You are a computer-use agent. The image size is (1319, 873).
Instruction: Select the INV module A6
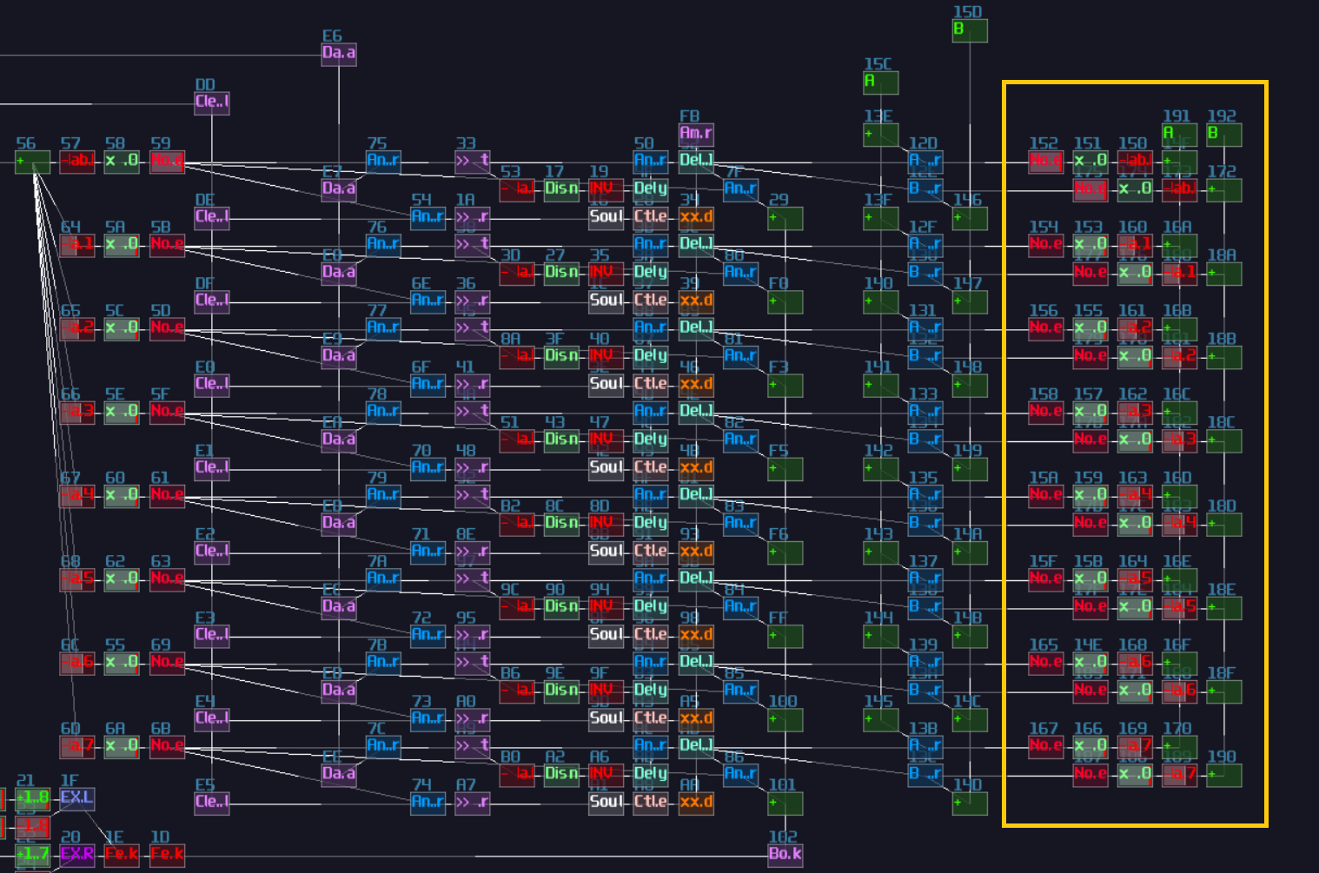pos(606,775)
